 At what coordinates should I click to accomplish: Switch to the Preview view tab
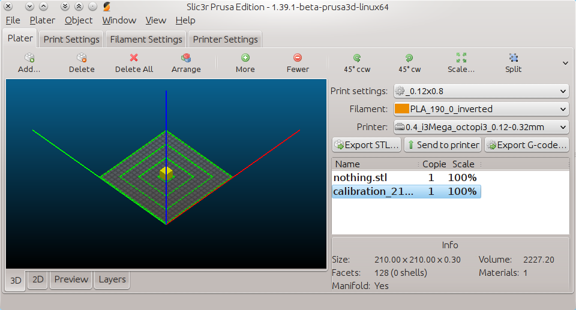click(x=71, y=279)
